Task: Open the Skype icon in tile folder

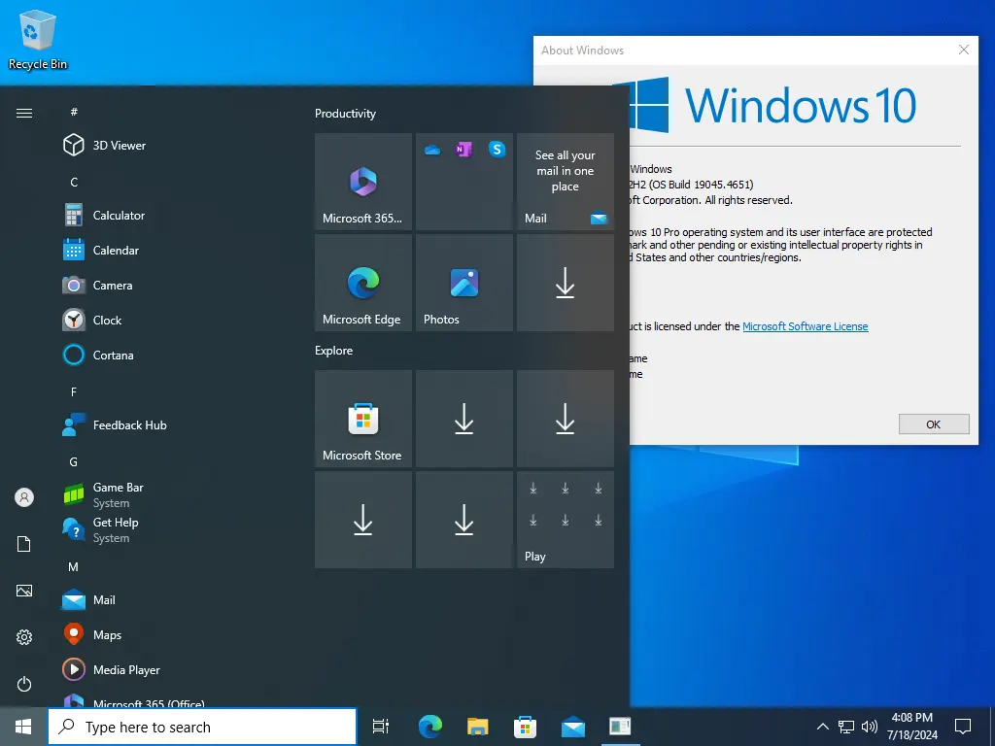Action: (497, 150)
